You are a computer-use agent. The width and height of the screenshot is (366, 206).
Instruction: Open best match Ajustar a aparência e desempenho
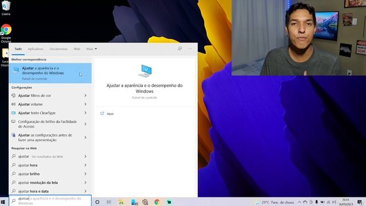click(50, 73)
